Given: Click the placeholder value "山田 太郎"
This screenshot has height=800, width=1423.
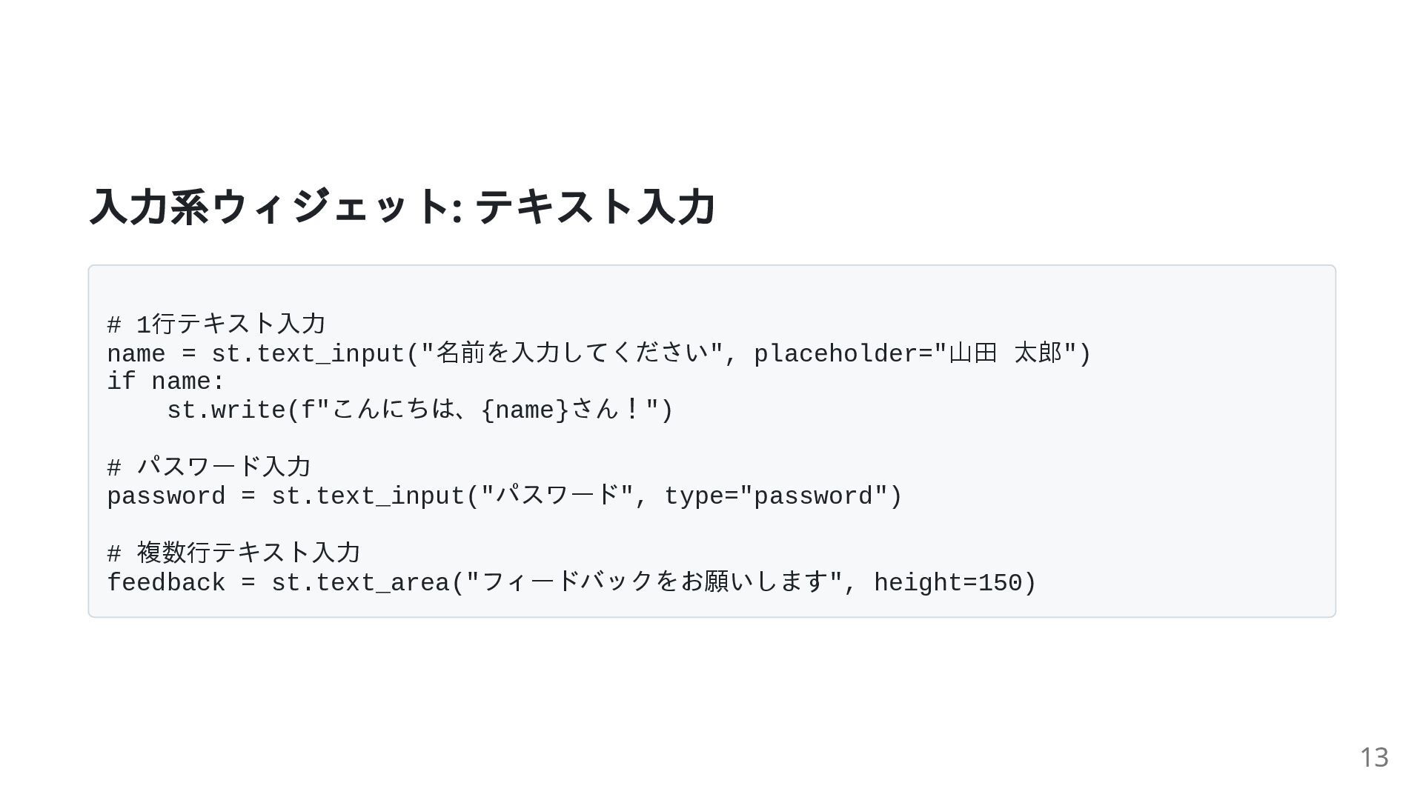Looking at the screenshot, I should [1005, 353].
